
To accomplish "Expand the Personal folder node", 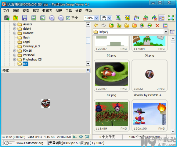I will 15,55.
